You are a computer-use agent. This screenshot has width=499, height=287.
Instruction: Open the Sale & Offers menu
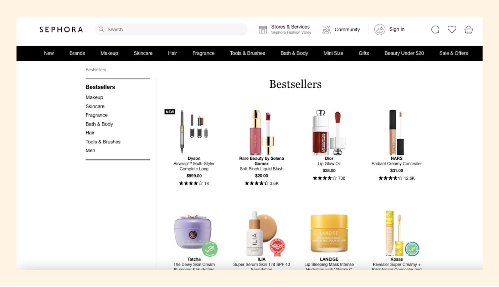453,53
